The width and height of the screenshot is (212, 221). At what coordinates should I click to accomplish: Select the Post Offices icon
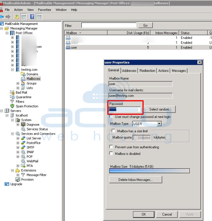tap(12, 33)
